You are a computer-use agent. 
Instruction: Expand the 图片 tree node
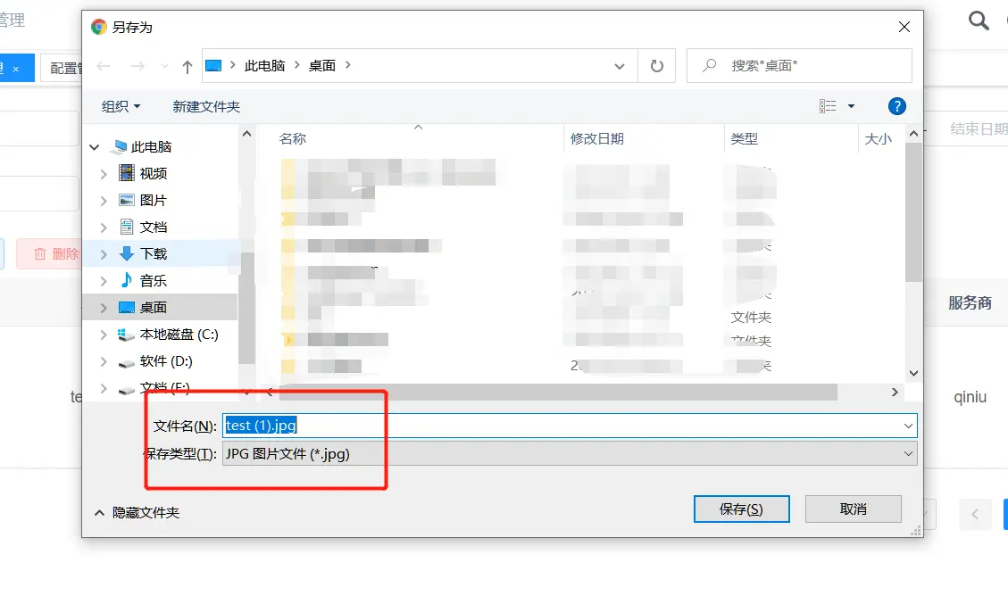click(104, 201)
